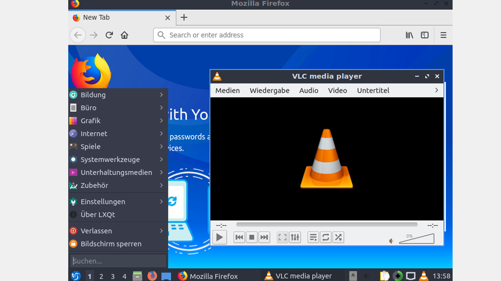This screenshot has height=281, width=501.
Task: Skip to next track in VLC
Action: coord(264,238)
